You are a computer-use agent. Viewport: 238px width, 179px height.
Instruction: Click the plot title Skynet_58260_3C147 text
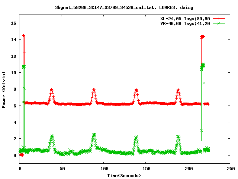point(124,7)
